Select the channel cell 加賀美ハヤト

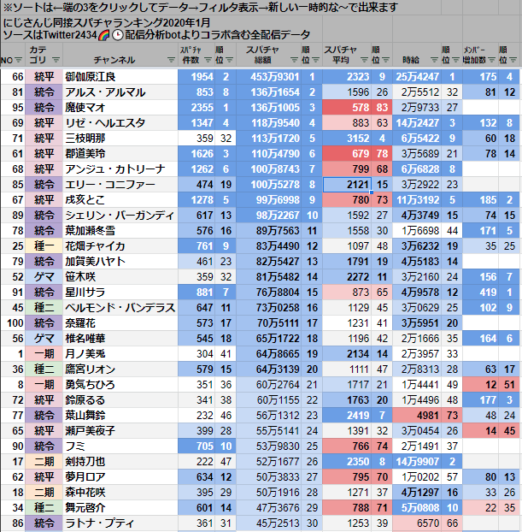click(120, 261)
